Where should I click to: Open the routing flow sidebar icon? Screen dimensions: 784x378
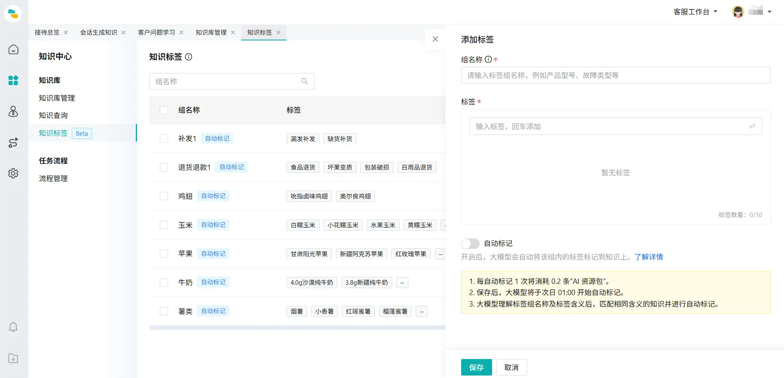pyautogui.click(x=13, y=143)
